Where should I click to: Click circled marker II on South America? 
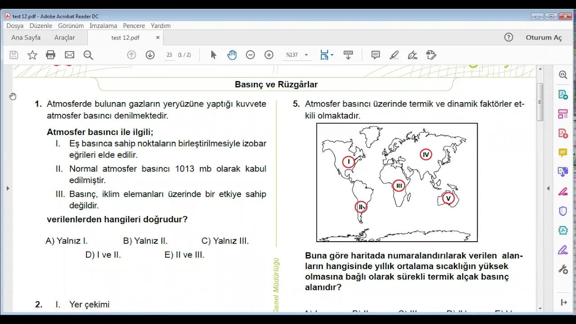(x=361, y=207)
